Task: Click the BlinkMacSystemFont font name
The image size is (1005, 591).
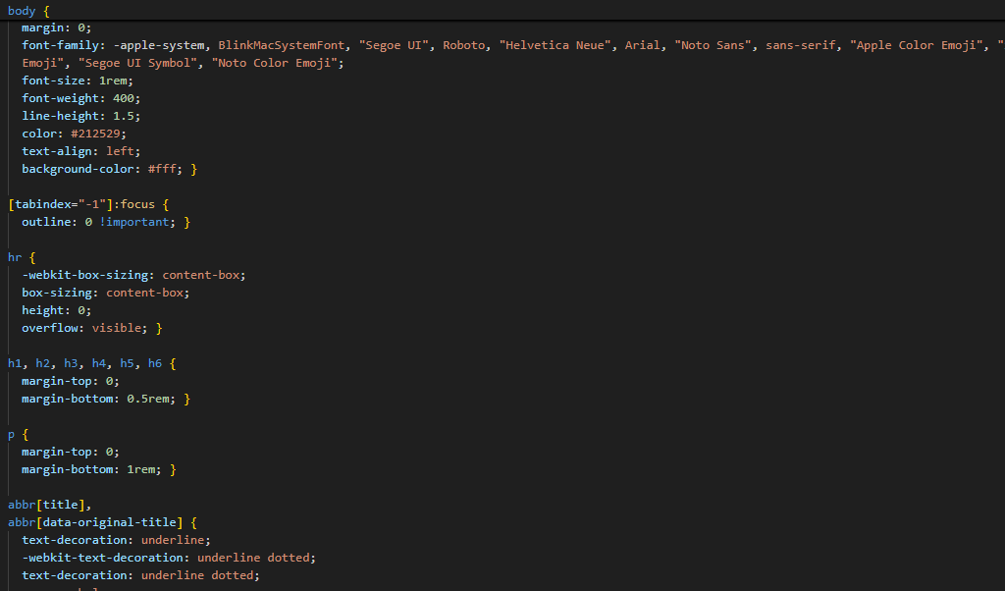Action: coord(281,45)
